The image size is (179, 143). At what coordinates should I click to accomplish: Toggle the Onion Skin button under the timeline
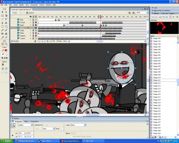point(42,41)
